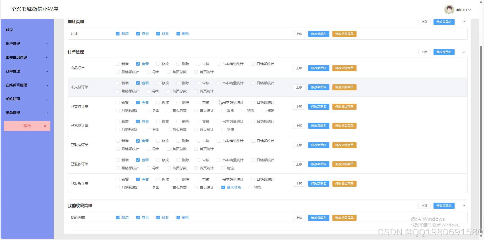Enable 审核 checkbox for 未支付订单
This screenshot has height=240, width=484.
click(x=198, y=83)
